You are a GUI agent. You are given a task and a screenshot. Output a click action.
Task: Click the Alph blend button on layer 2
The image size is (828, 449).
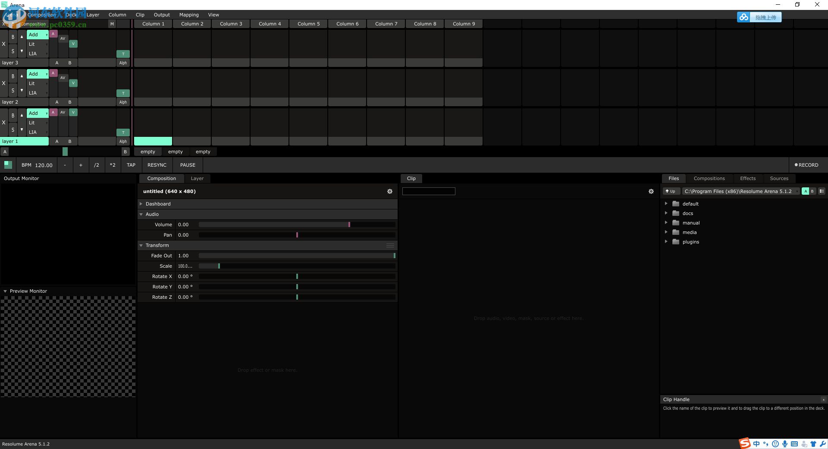(123, 102)
